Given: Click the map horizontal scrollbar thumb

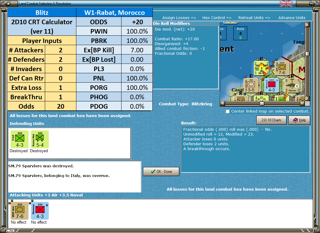Looking at the screenshot, I should pos(262,103).
